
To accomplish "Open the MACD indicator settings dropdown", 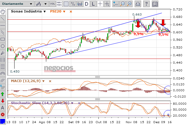I will 44,81.
